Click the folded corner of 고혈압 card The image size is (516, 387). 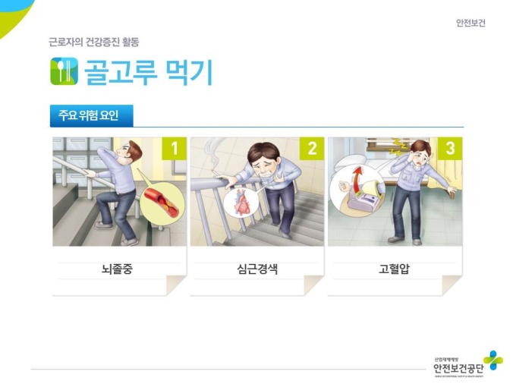tap(451, 285)
